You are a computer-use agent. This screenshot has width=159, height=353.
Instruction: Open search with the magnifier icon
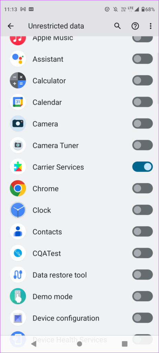pyautogui.click(x=117, y=26)
